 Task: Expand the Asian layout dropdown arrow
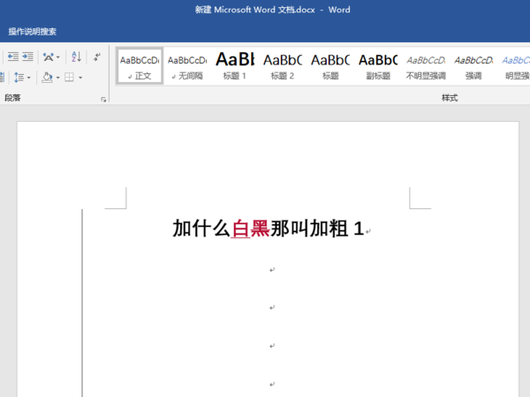(x=58, y=57)
